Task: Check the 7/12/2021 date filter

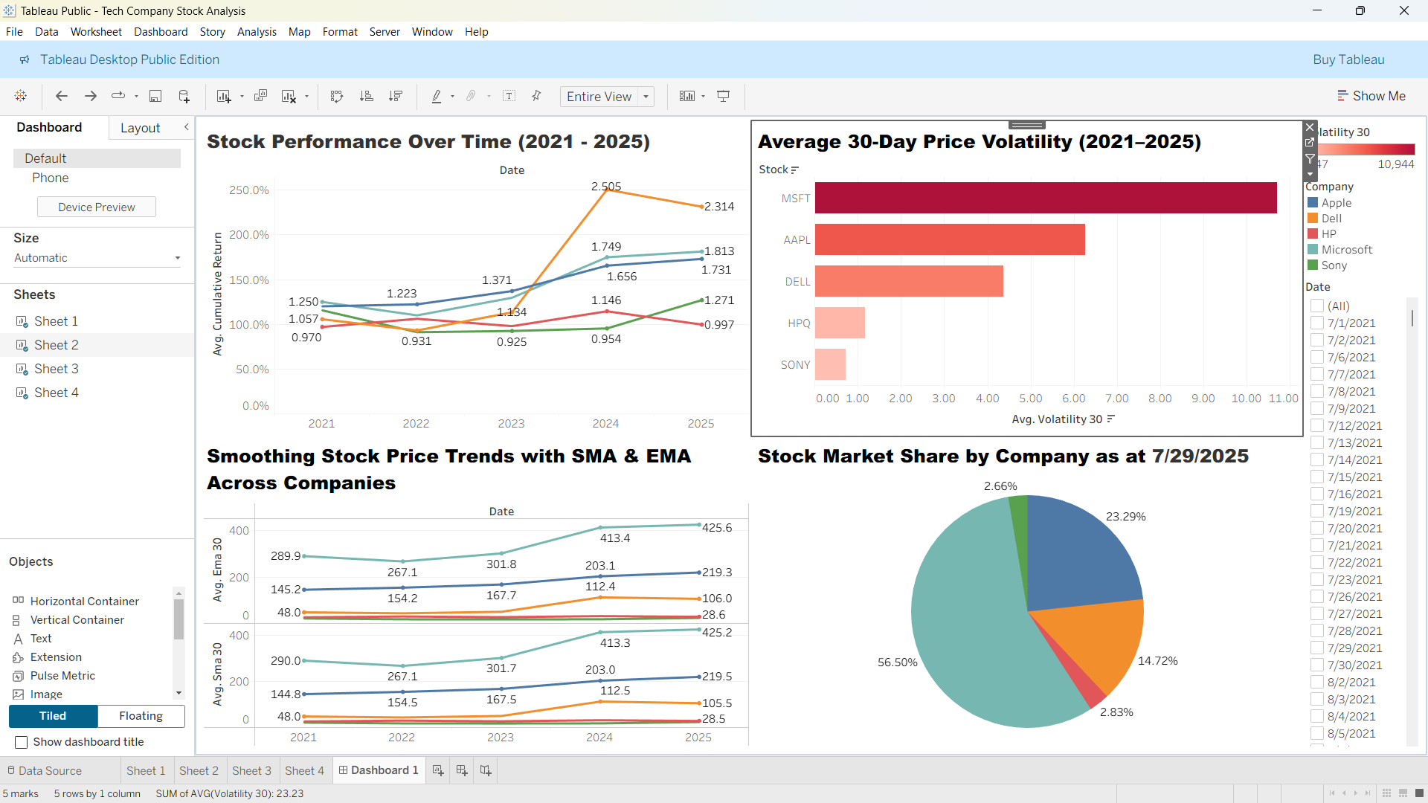Action: (1317, 425)
